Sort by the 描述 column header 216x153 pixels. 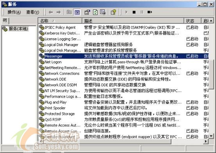[x=133, y=21]
